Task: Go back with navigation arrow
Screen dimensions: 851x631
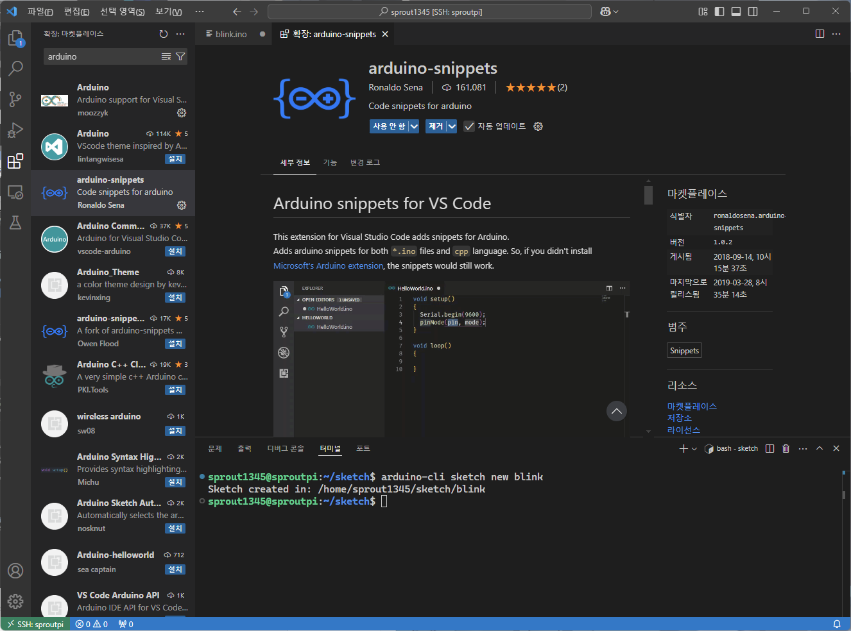Action: pyautogui.click(x=237, y=12)
